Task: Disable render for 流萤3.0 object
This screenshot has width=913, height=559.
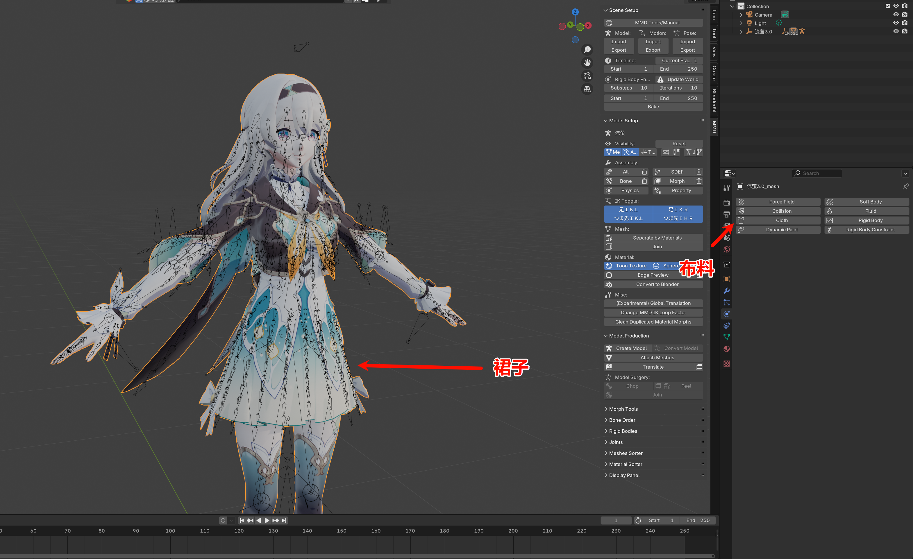Action: pyautogui.click(x=905, y=31)
